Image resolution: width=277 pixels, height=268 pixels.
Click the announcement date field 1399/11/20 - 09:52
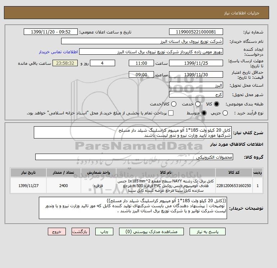50,32
